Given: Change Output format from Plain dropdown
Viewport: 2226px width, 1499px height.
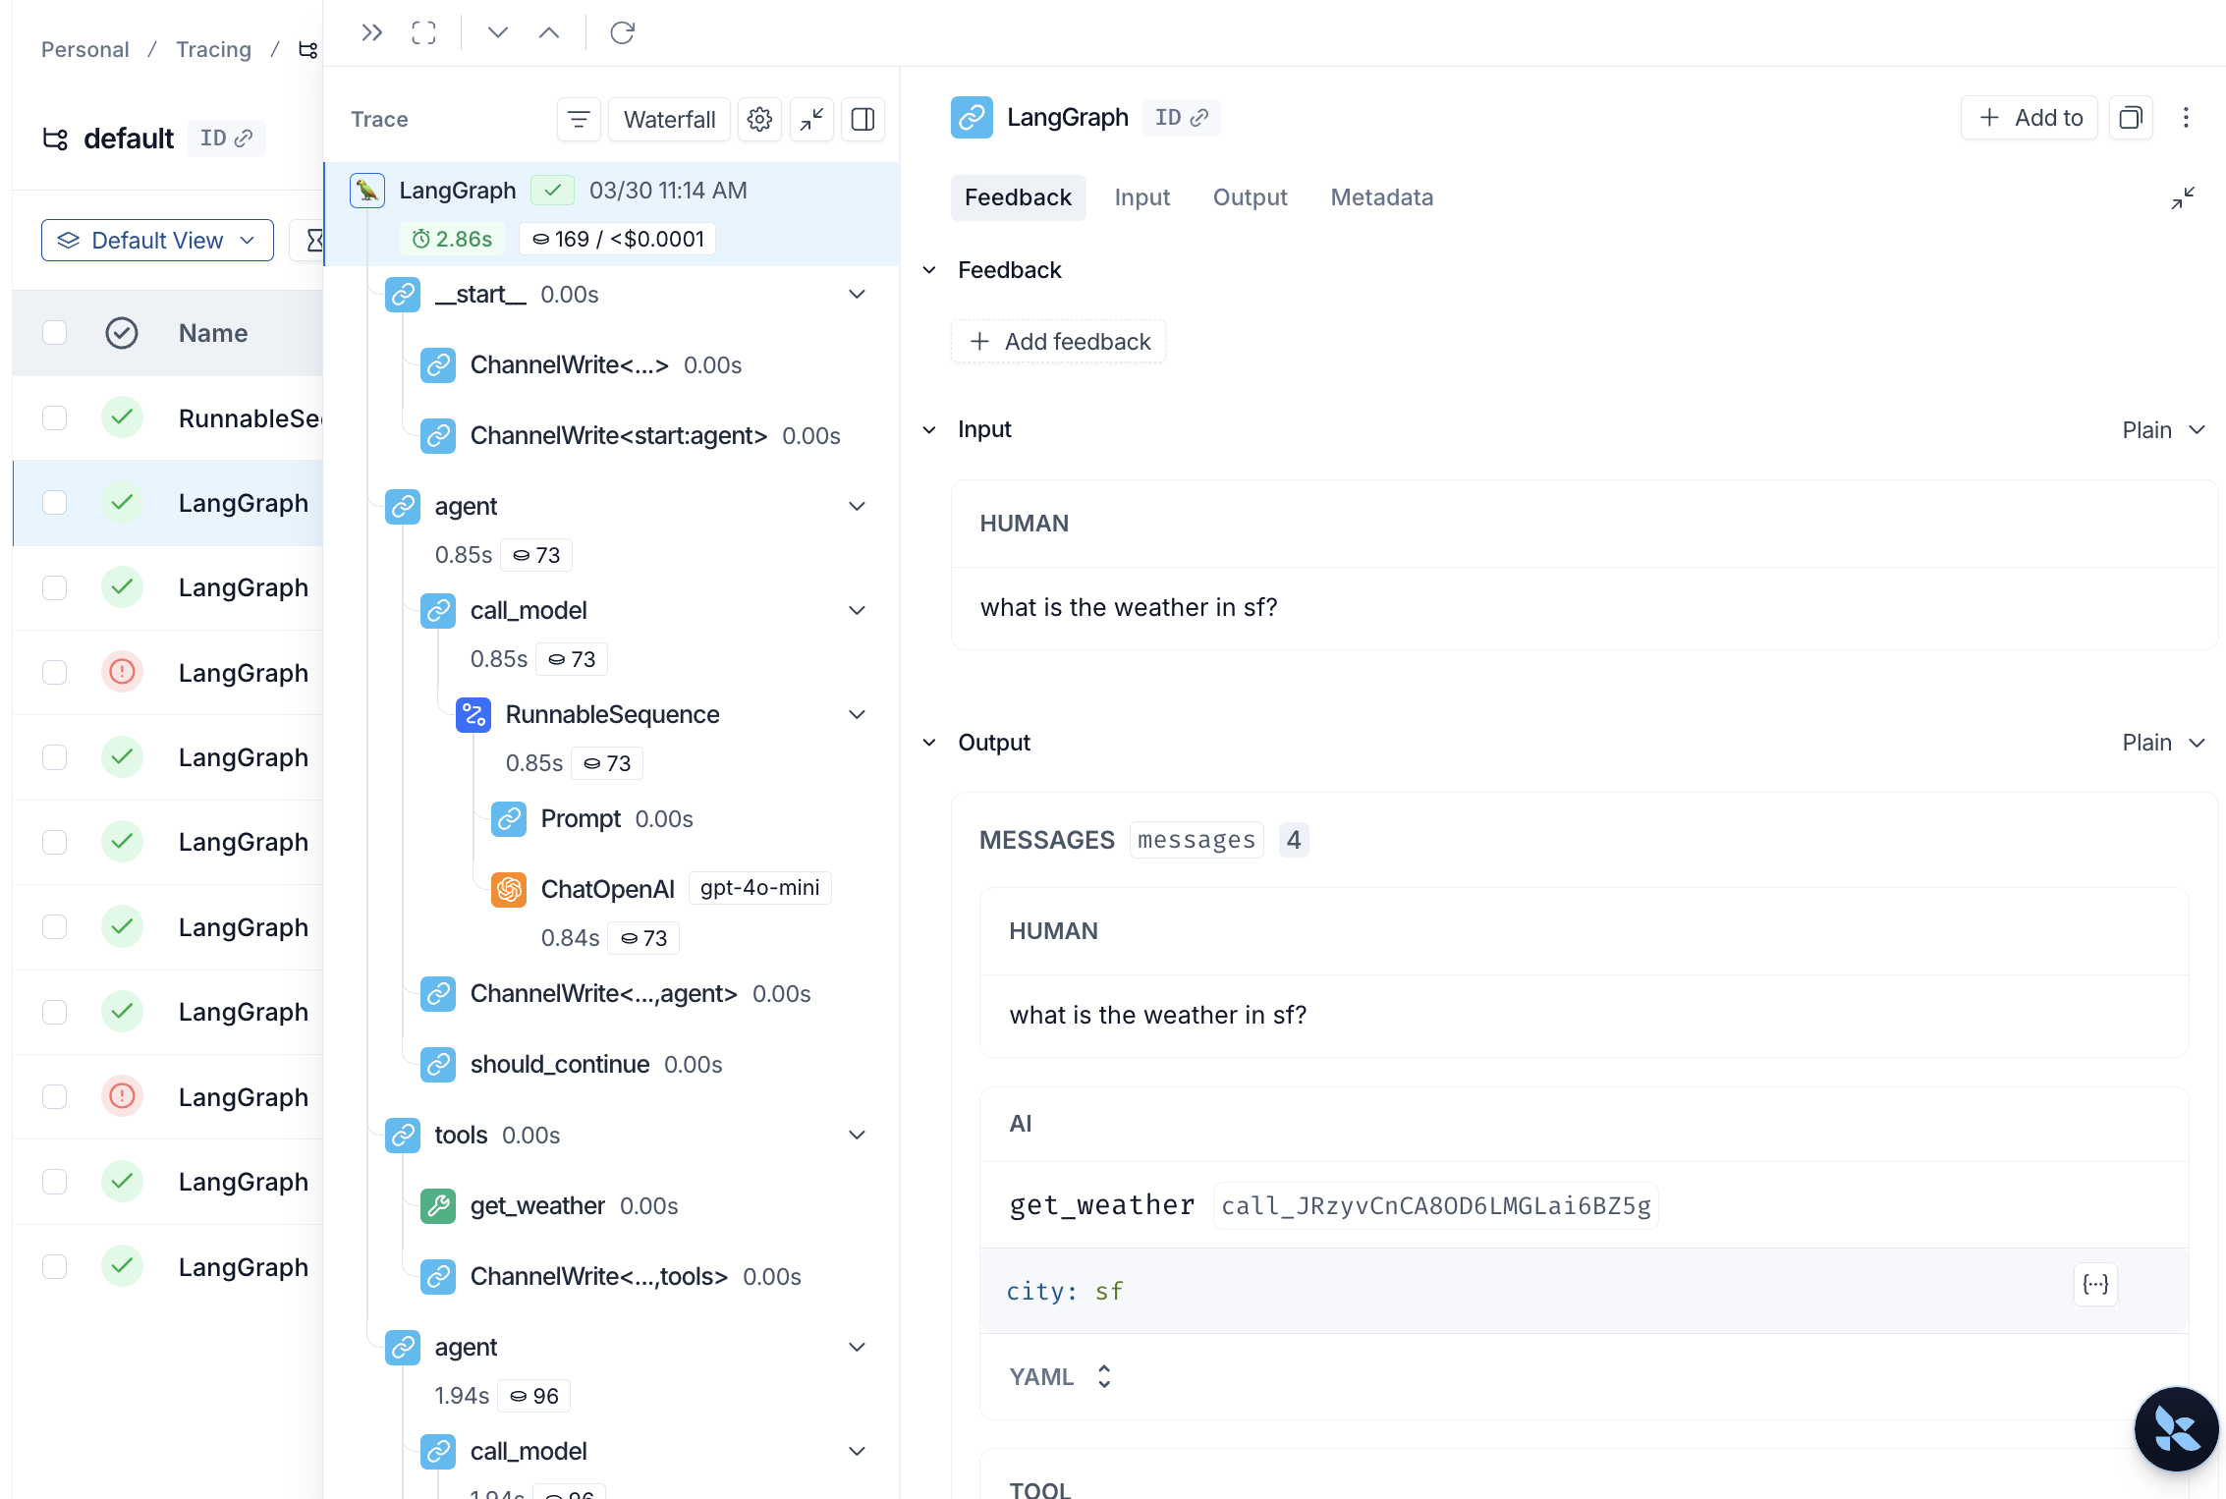Looking at the screenshot, I should coord(2163,743).
